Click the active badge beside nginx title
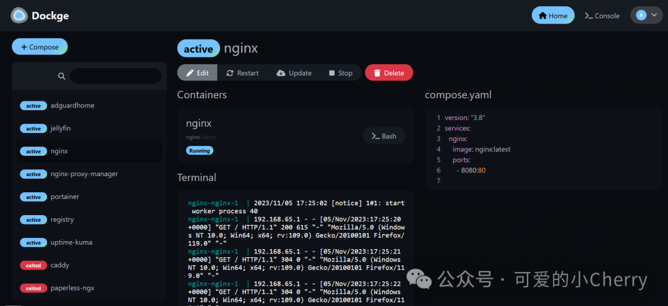668x306 pixels. [199, 48]
